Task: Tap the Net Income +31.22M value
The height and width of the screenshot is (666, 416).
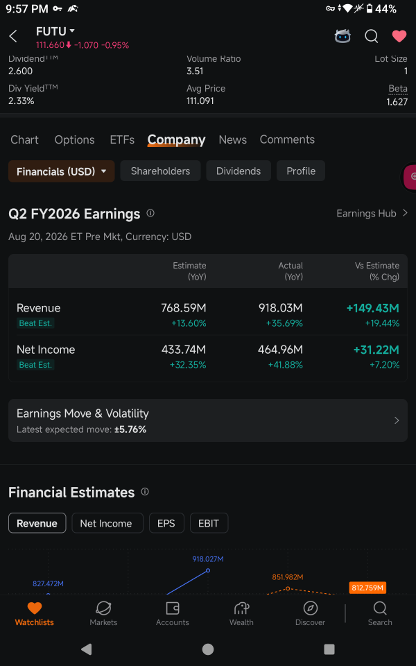Action: pos(376,350)
